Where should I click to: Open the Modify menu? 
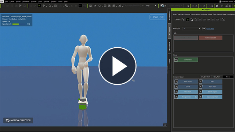pos(18,1)
